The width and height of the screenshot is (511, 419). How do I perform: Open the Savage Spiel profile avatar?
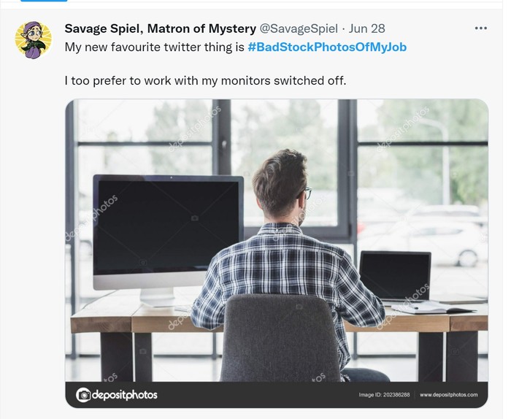pyautogui.click(x=34, y=40)
